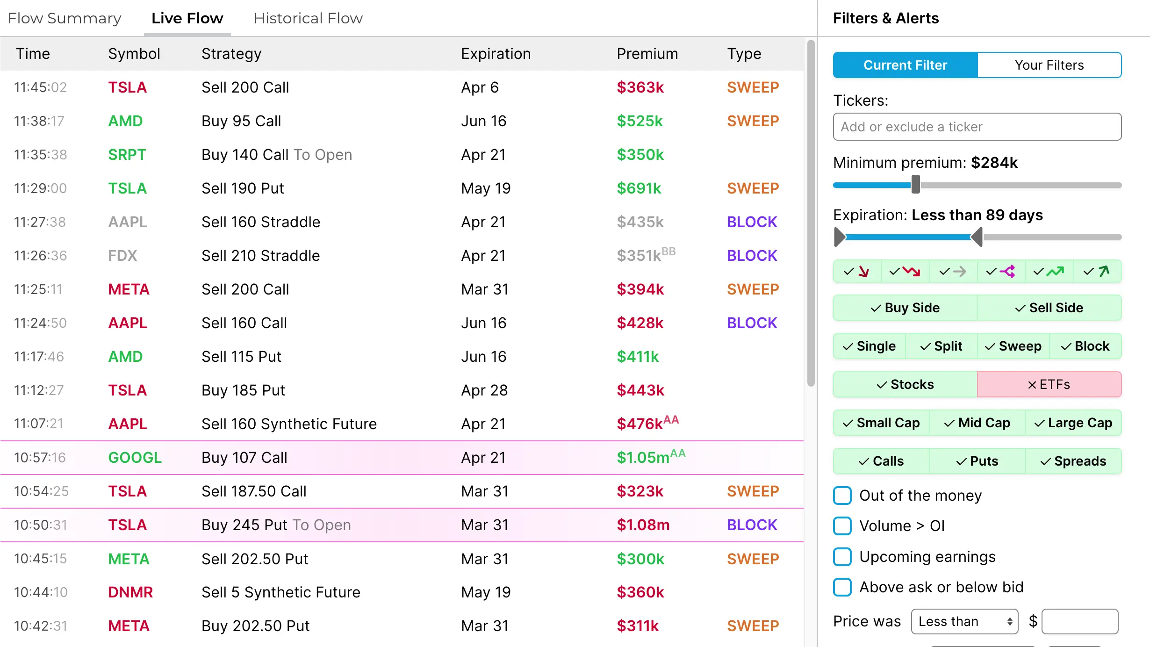Toggle the Block trade type filter
Image resolution: width=1150 pixels, height=647 pixels.
click(1085, 346)
